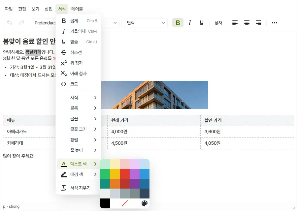Apply 코드 inline code icon
Image resolution: width=297 pixels, height=211 pixels.
point(64,84)
